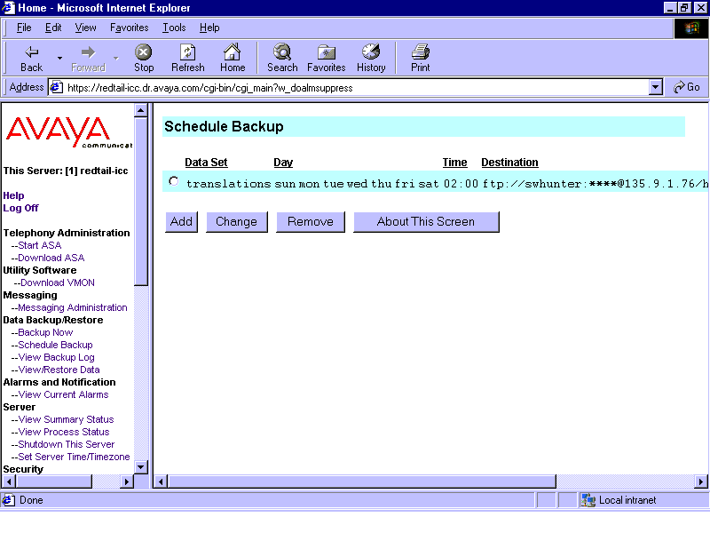Show browsing History icon
Image resolution: width=710 pixels, height=533 pixels.
[x=371, y=52]
